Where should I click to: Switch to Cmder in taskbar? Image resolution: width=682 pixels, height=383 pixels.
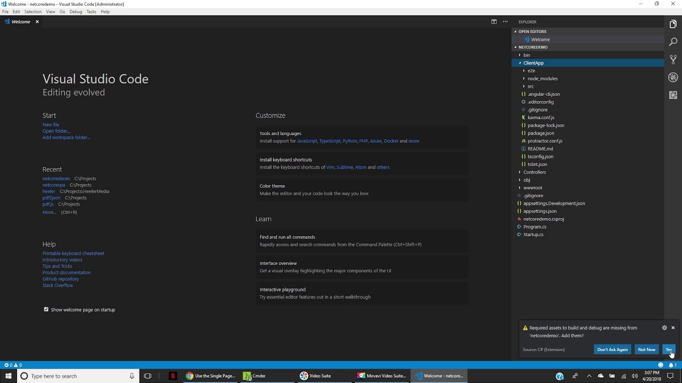point(266,376)
